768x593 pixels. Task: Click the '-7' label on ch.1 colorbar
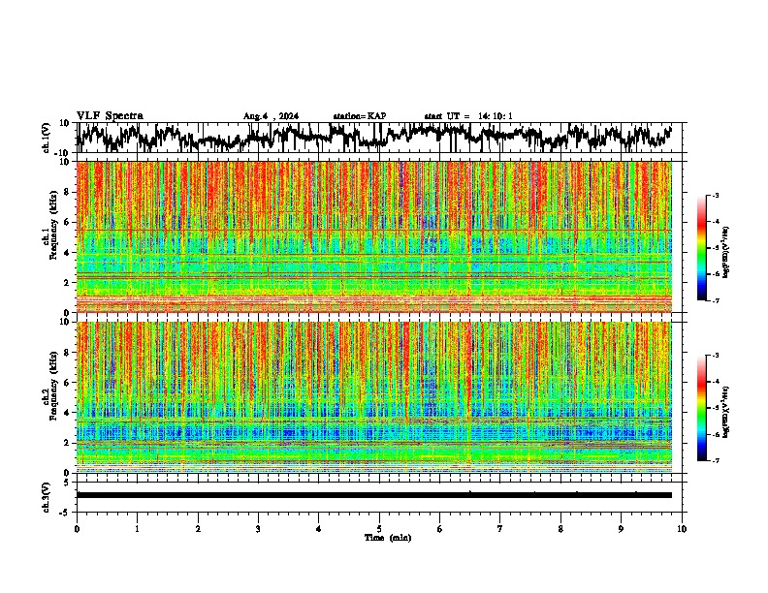tap(716, 300)
